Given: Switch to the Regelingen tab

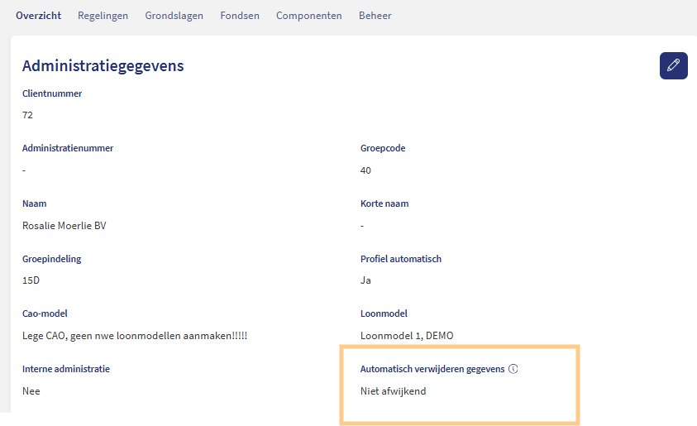Looking at the screenshot, I should click(103, 16).
